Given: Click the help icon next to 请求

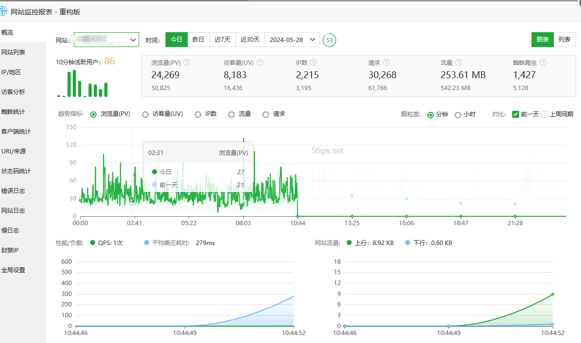Looking at the screenshot, I should click(x=386, y=63).
